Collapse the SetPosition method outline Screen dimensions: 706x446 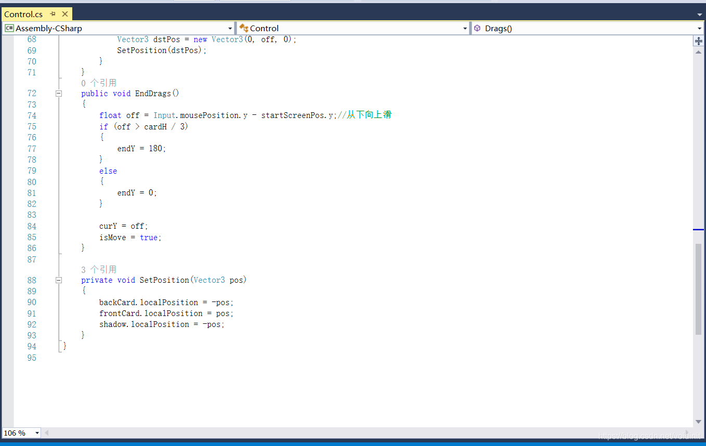point(59,280)
